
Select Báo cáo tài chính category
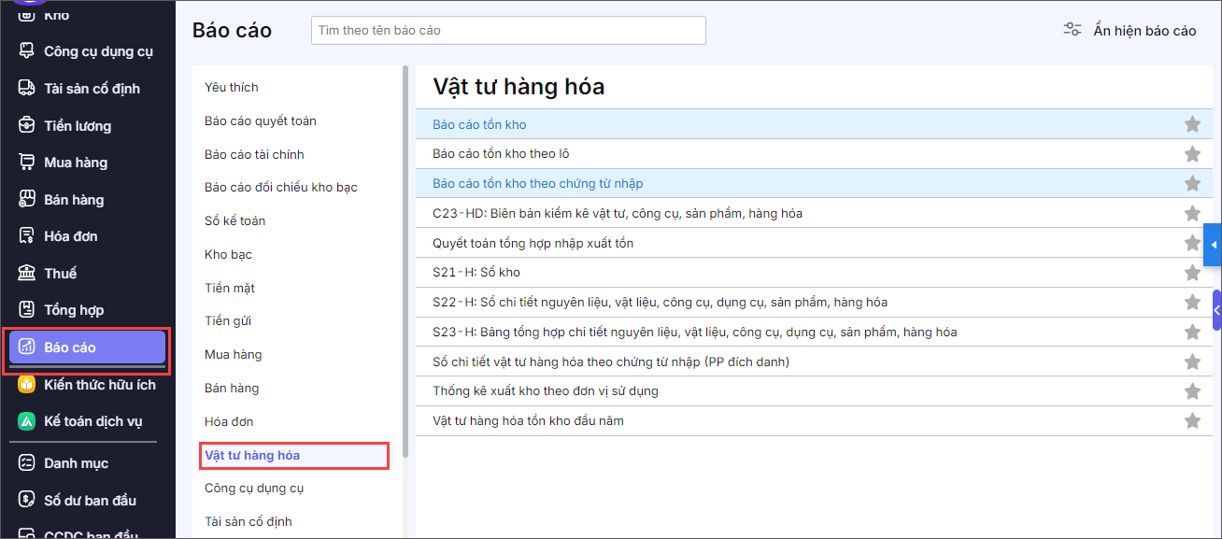click(x=254, y=154)
